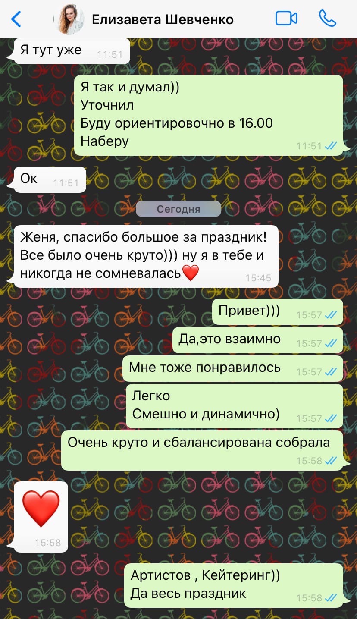
Task: Tap read checkmarks on 'Мне тоже понравилось'
Action: coord(331,372)
